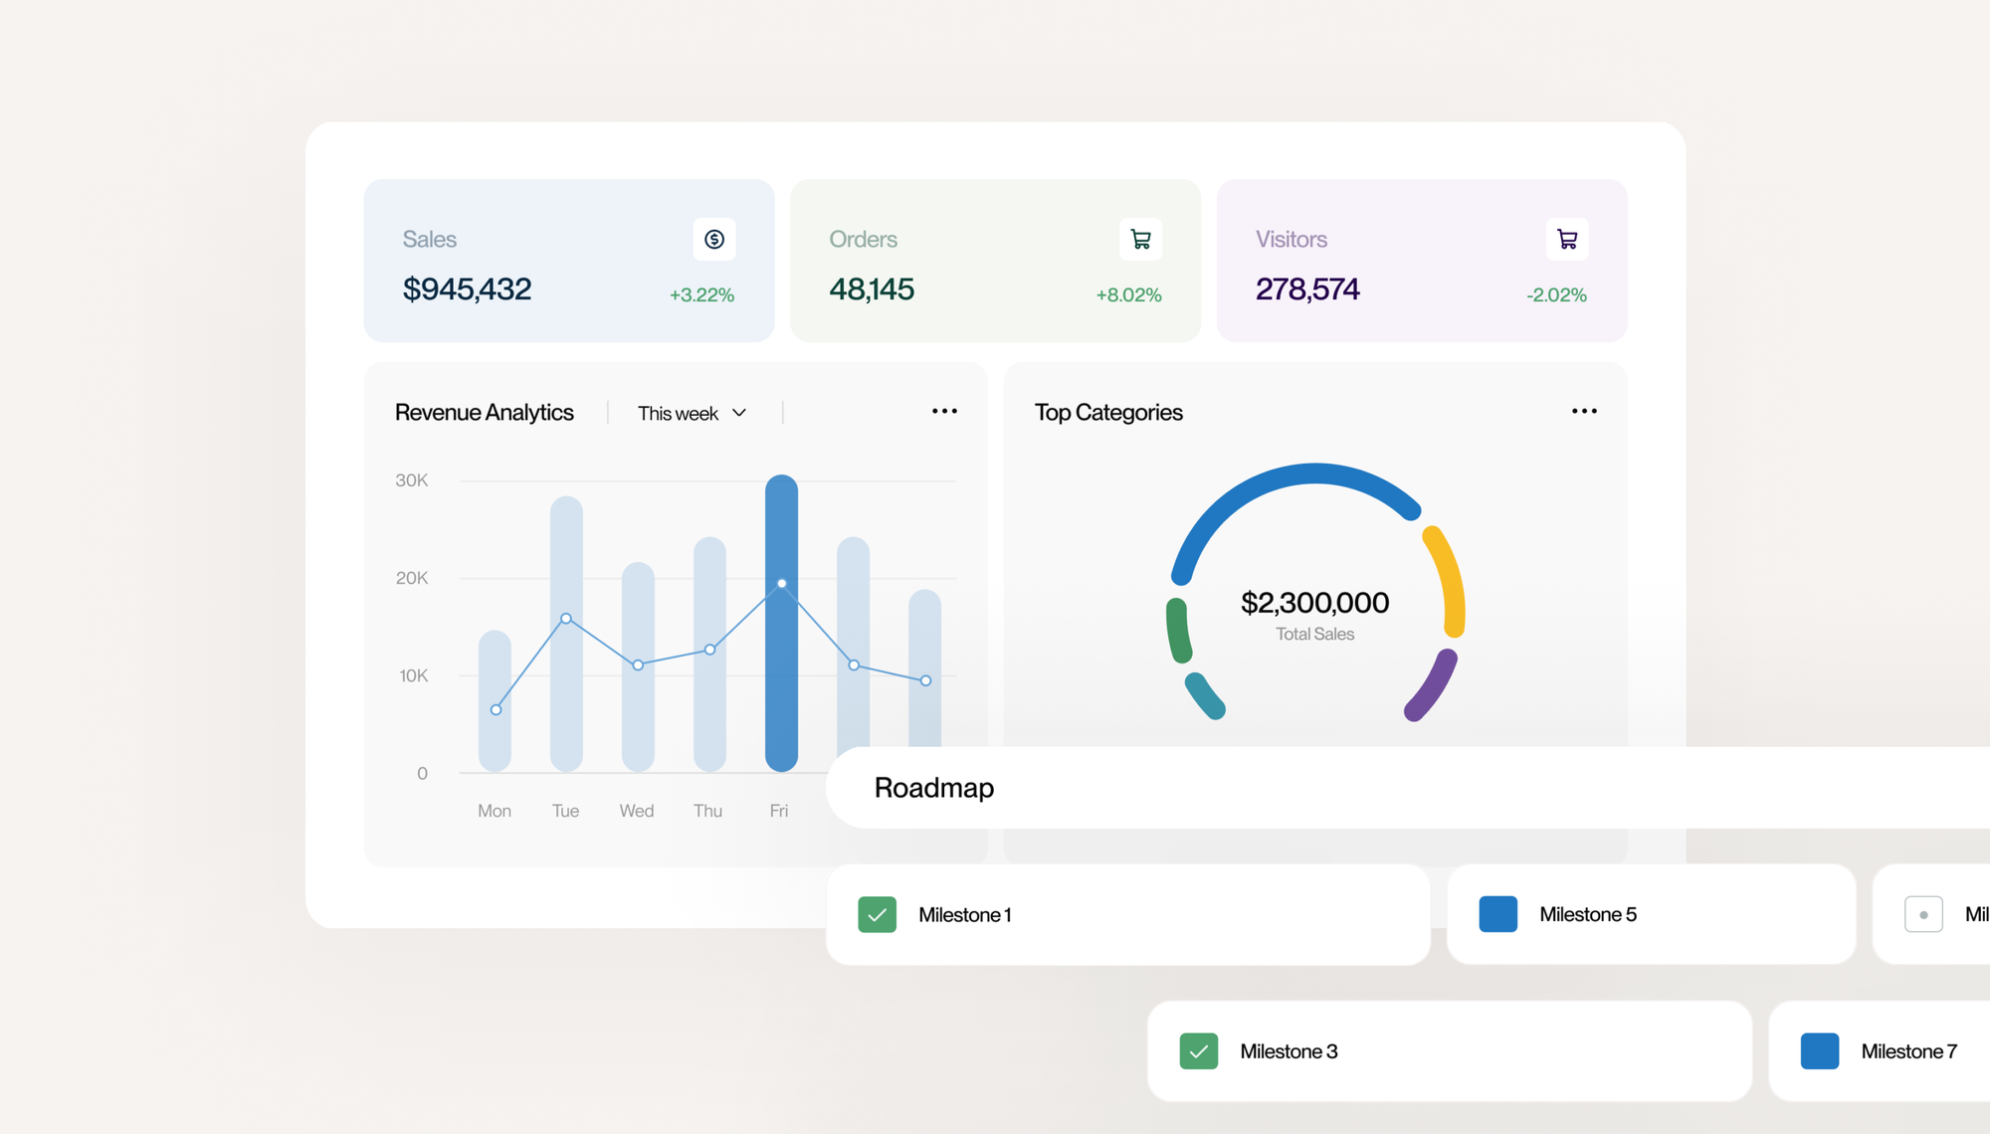Click the +8.02% orders change
Image resolution: width=1990 pixels, height=1134 pixels.
[1128, 295]
